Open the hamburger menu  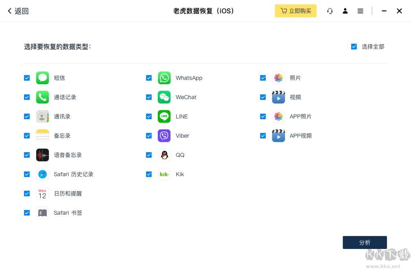coord(360,11)
